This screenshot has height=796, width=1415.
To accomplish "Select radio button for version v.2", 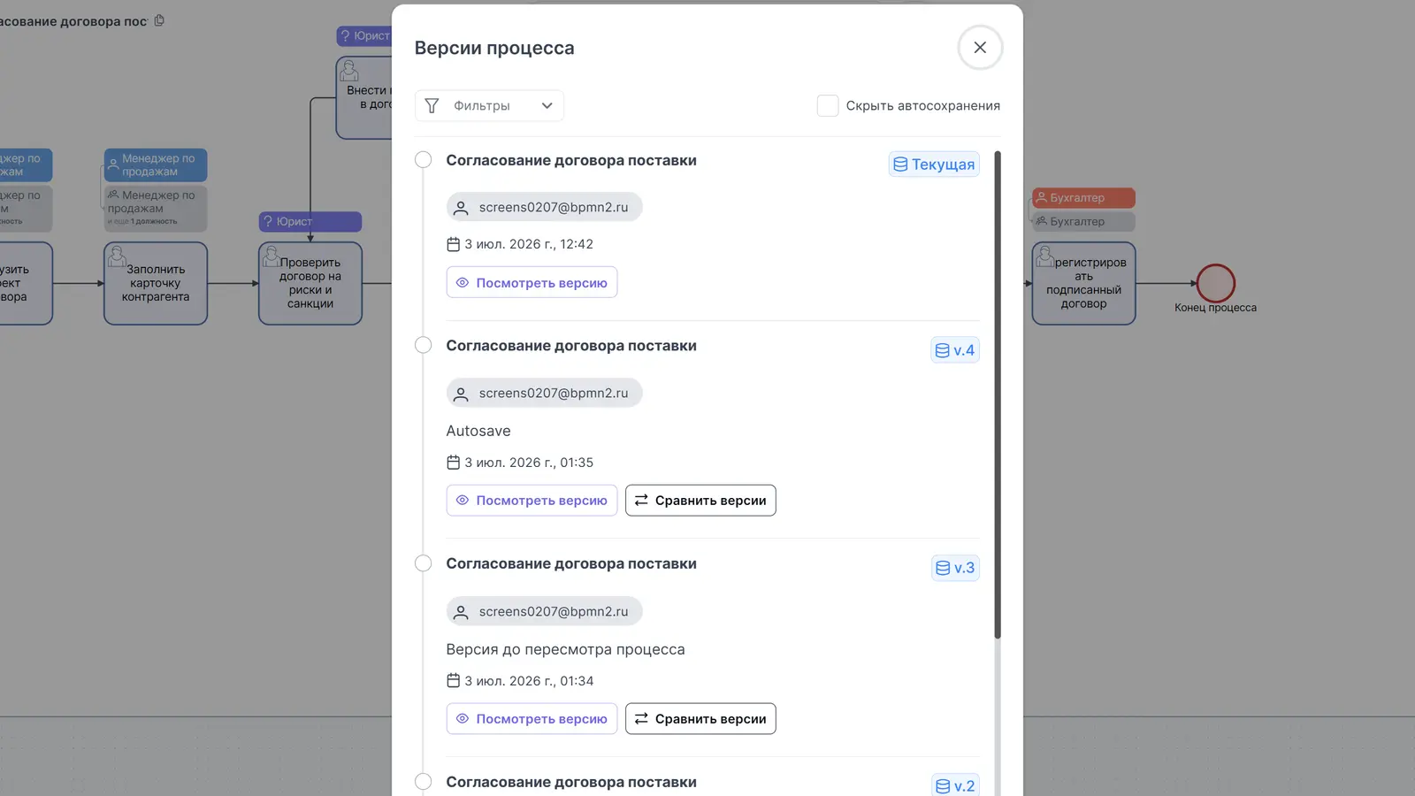I will point(424,782).
